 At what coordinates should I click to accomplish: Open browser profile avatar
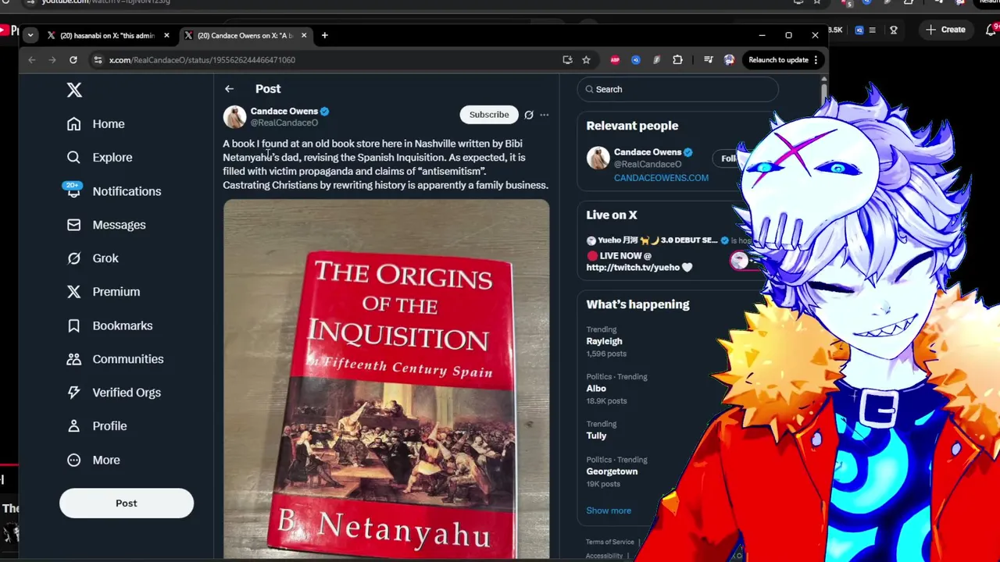(729, 60)
